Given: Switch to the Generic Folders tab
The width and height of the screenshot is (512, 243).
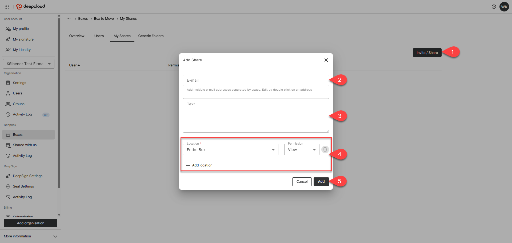Looking at the screenshot, I should click(x=151, y=36).
